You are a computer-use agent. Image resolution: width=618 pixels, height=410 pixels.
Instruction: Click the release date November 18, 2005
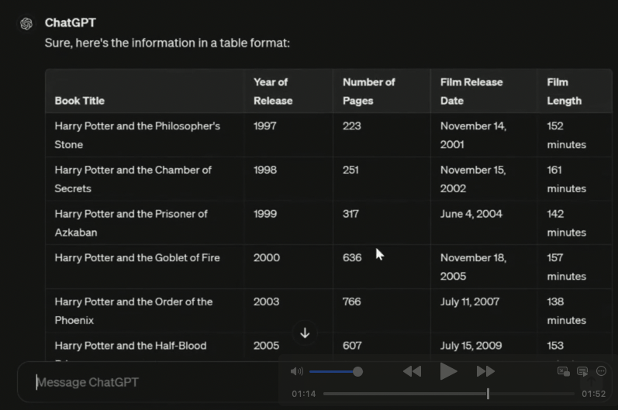point(473,267)
